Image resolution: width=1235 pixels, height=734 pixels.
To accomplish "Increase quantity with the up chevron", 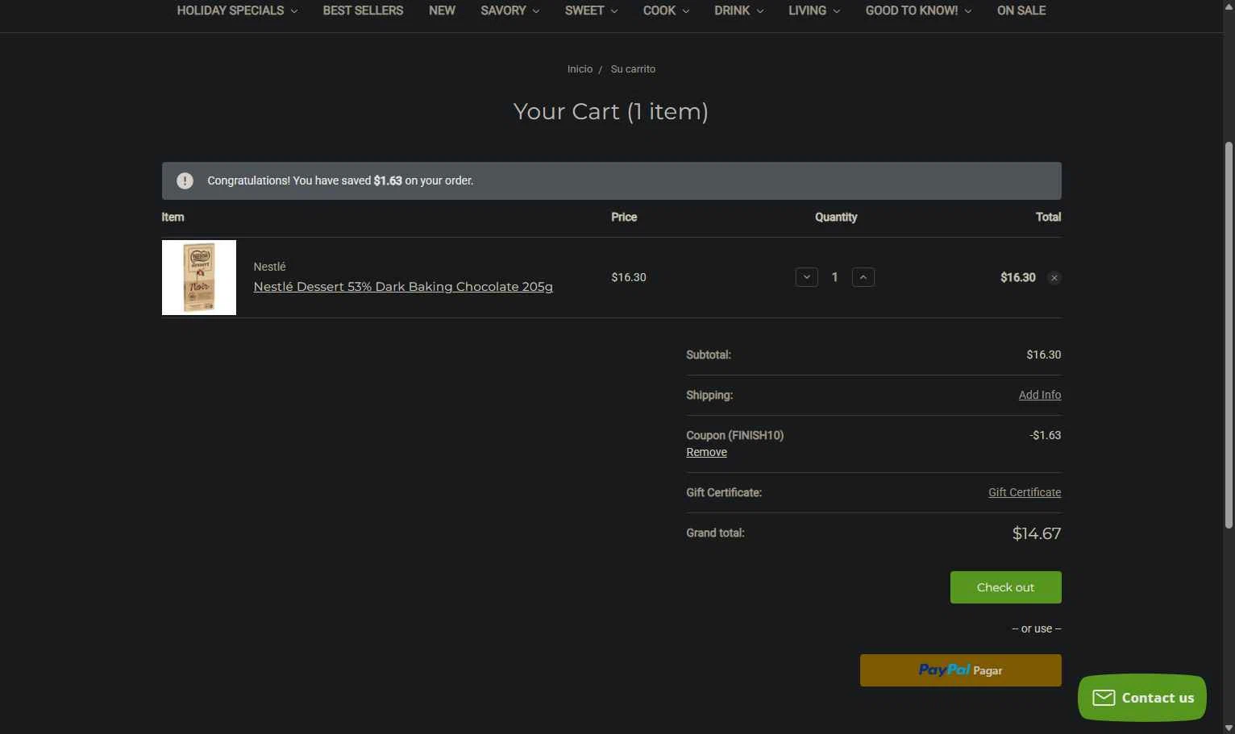I will (863, 277).
